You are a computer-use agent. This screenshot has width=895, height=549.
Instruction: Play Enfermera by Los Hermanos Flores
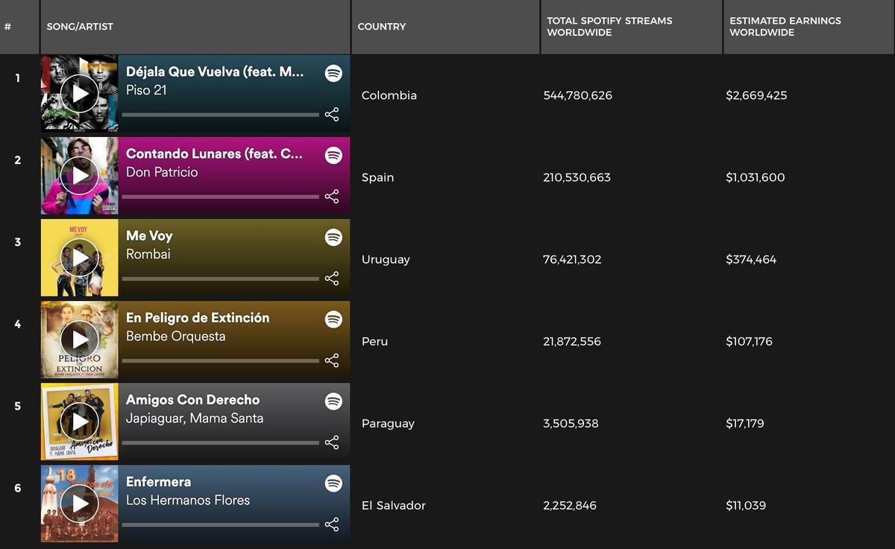80,503
